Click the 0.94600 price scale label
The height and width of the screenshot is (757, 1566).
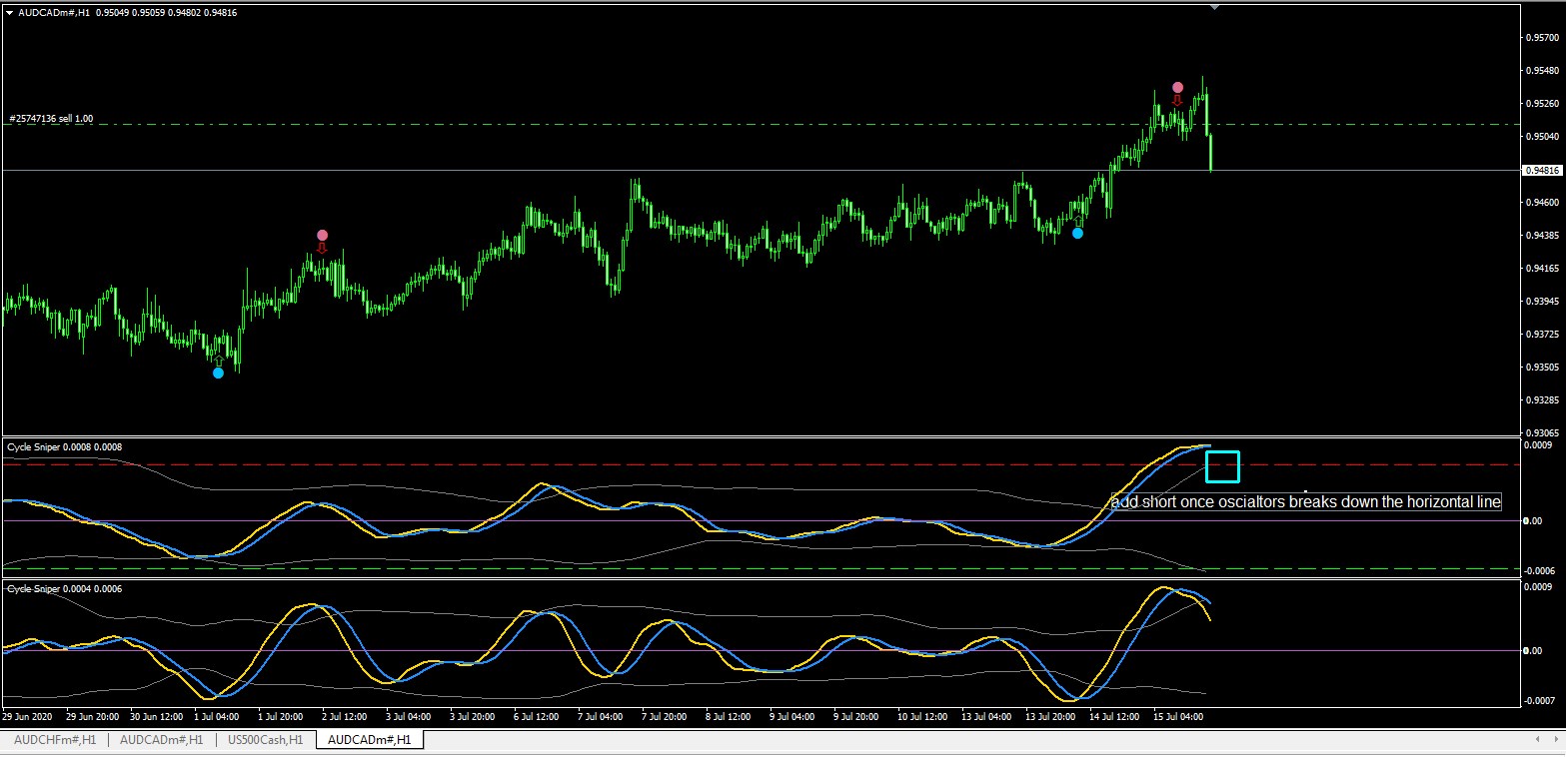coord(1541,203)
